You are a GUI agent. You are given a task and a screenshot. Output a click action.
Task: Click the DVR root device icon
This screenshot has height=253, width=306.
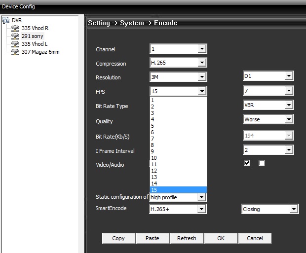pos(6,20)
